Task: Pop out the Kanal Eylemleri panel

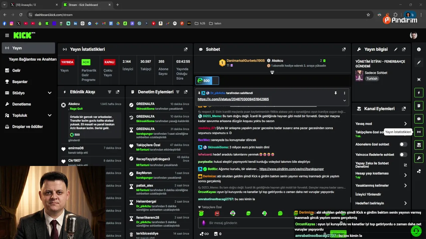Action: point(404,109)
